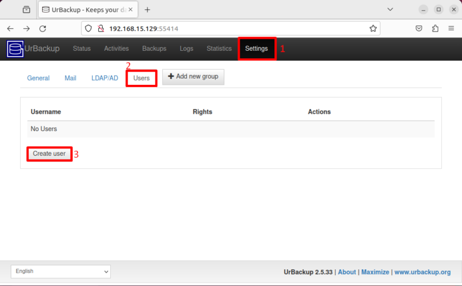Open the Firefox hamburger menu

pyautogui.click(x=451, y=29)
